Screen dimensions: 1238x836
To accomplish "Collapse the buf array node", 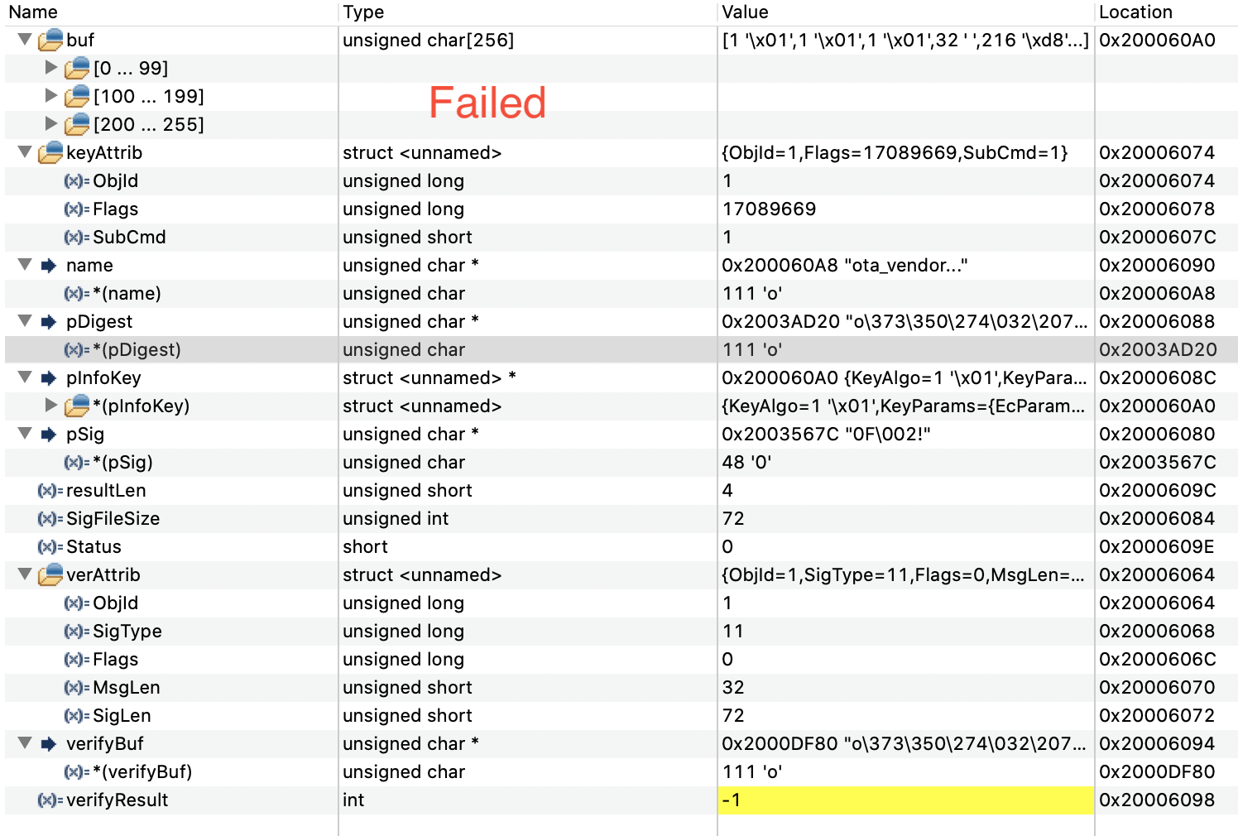I will click(25, 39).
